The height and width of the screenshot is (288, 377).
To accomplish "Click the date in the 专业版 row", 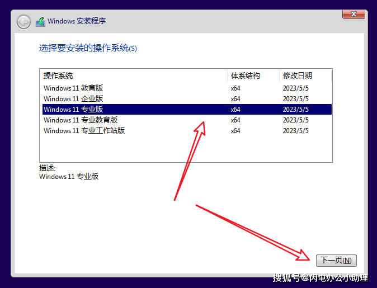I will tap(295, 110).
